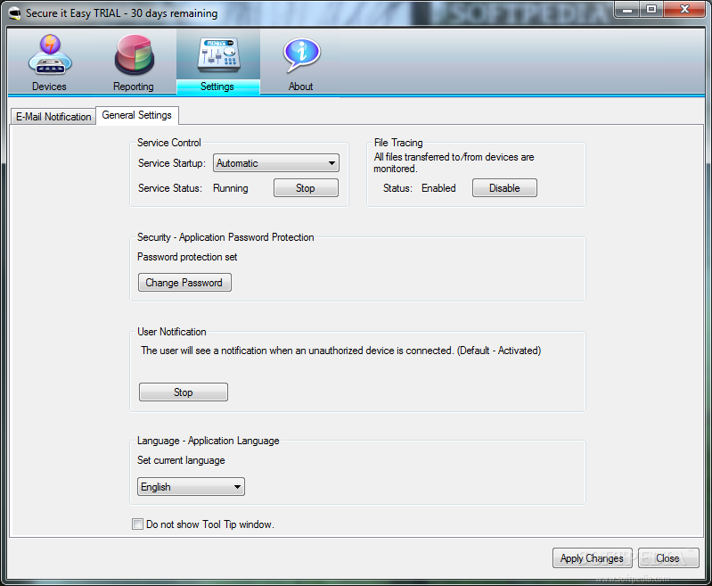Click the Secure it Easy title bar icon

point(15,13)
